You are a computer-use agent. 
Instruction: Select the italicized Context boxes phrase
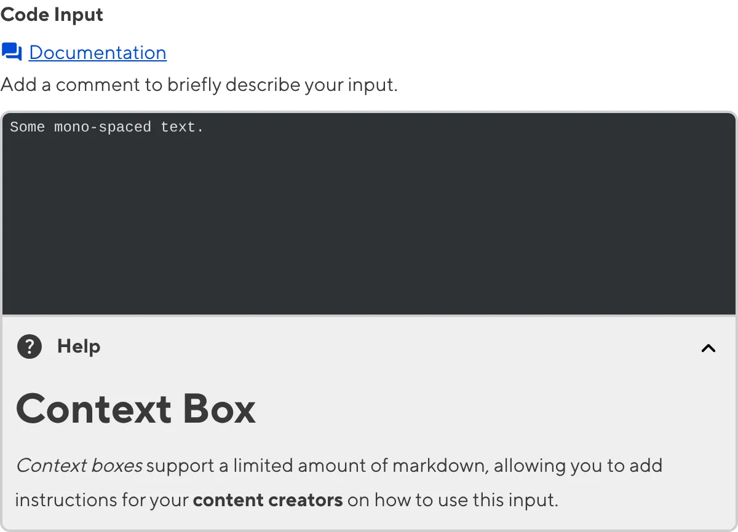[79, 465]
